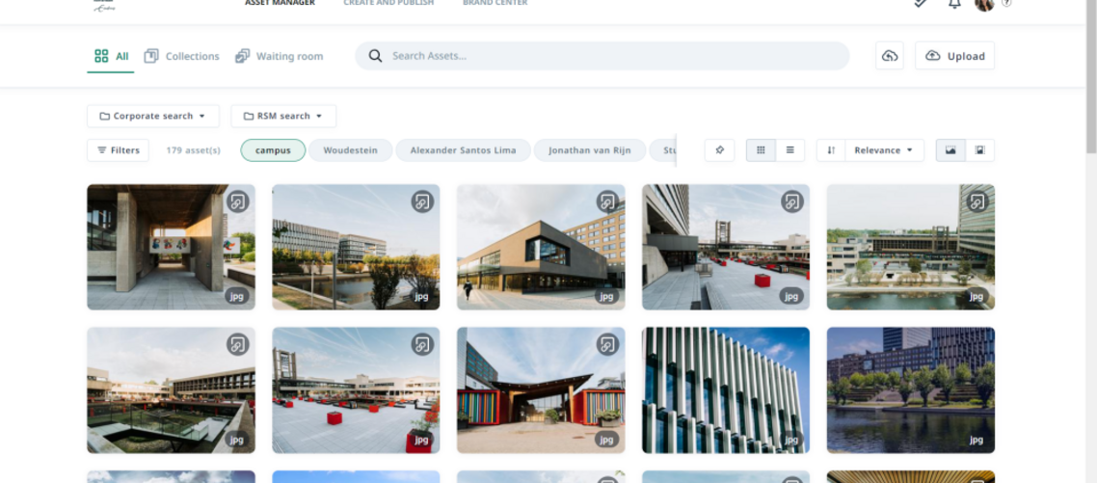Open the white vertical fins facade thumbnail

tap(726, 389)
